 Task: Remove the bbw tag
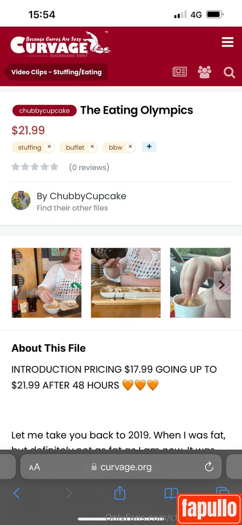click(x=130, y=147)
